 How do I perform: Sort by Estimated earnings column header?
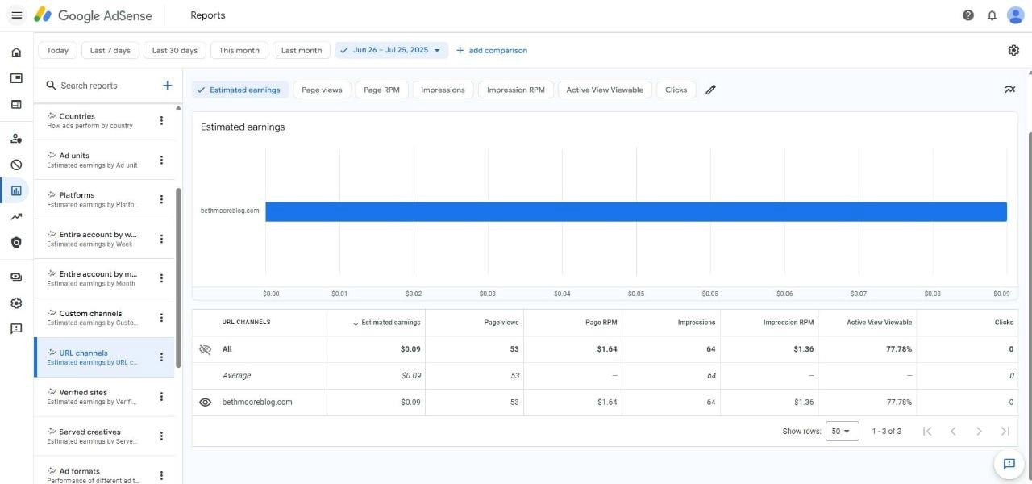tap(386, 323)
